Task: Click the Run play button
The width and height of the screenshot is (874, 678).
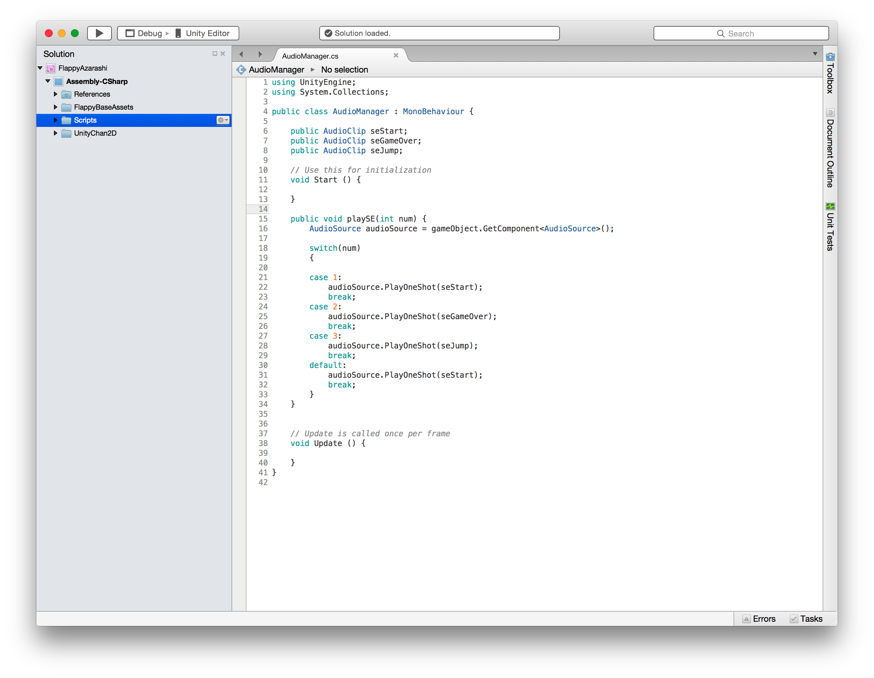Action: [x=99, y=33]
